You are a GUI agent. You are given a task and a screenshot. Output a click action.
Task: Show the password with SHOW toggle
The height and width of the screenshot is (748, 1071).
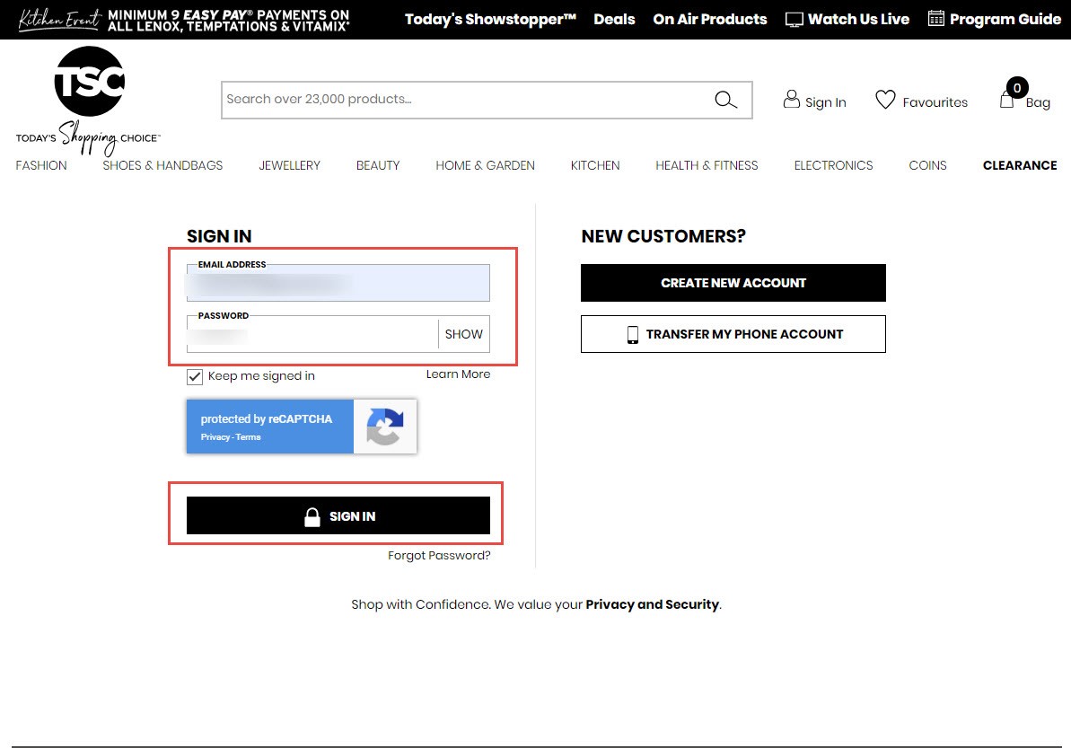[464, 334]
